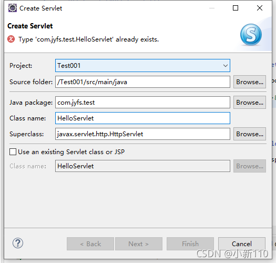Click the Java package input field

(142, 103)
